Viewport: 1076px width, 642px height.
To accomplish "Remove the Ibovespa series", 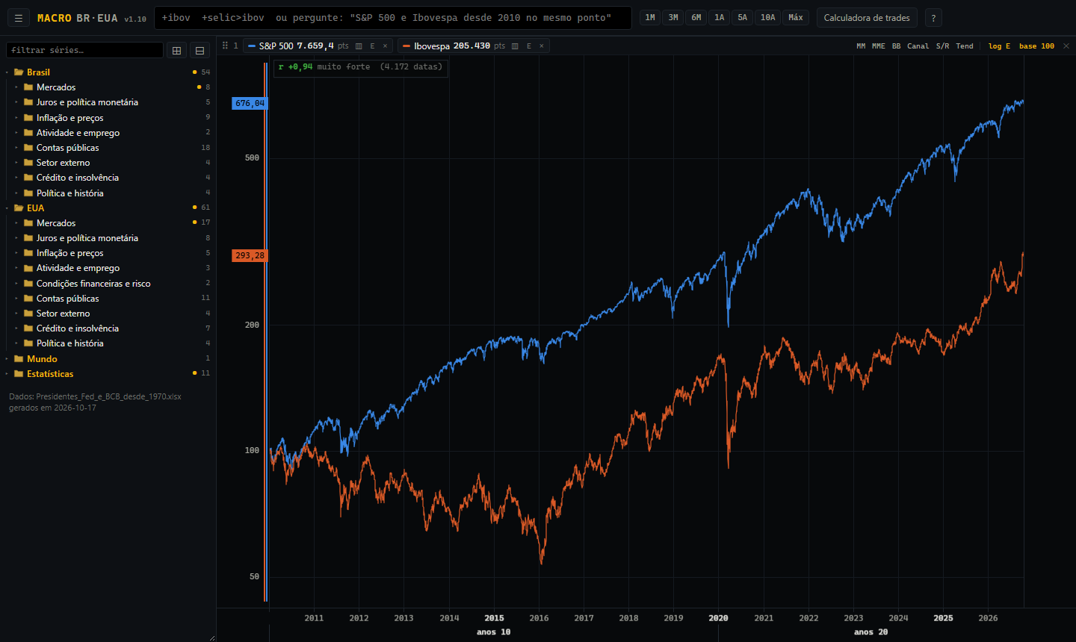I will coord(542,46).
